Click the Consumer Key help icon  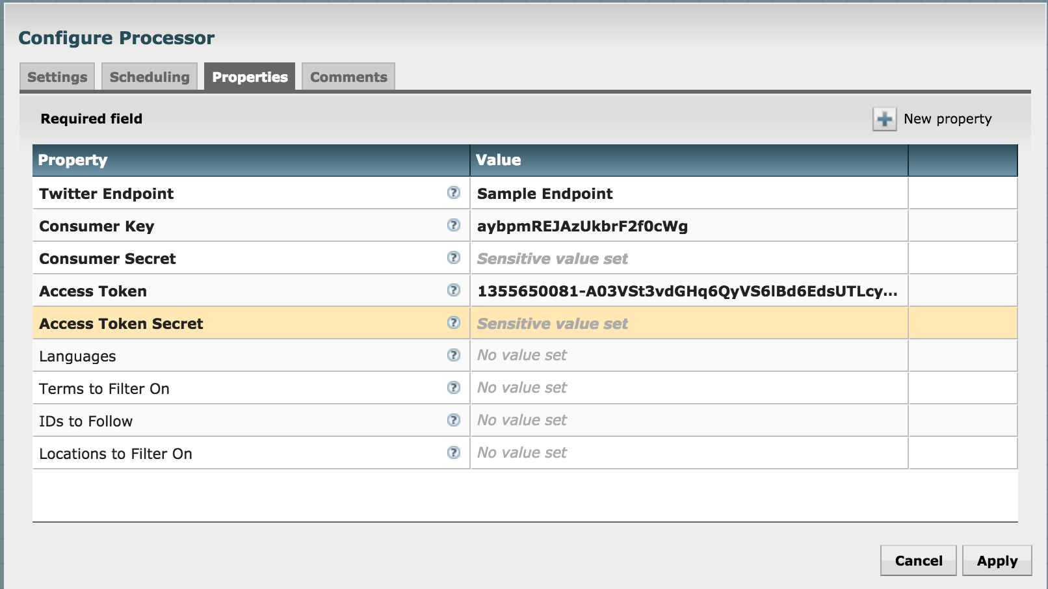pos(454,226)
